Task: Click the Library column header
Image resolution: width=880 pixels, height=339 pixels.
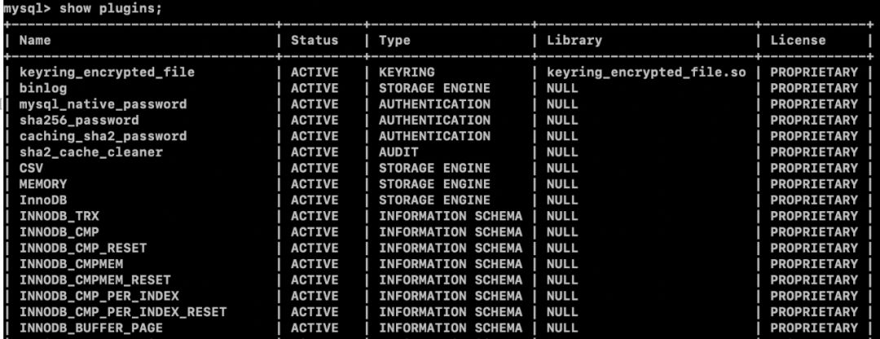Action: click(x=574, y=40)
